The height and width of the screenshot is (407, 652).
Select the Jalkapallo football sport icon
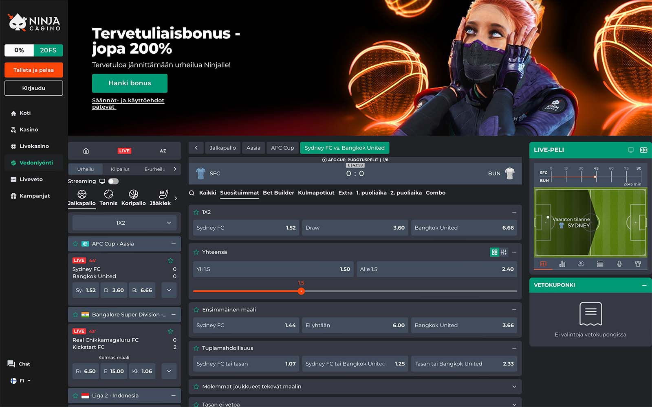[x=82, y=198]
